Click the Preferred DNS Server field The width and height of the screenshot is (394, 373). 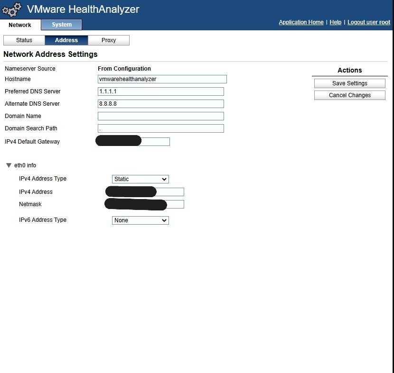(x=161, y=91)
